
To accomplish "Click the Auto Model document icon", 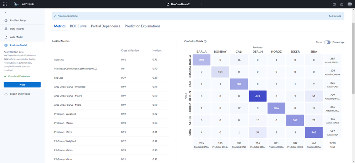I will tap(6, 37).
